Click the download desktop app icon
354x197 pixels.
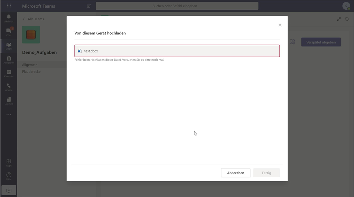pyautogui.click(x=9, y=190)
